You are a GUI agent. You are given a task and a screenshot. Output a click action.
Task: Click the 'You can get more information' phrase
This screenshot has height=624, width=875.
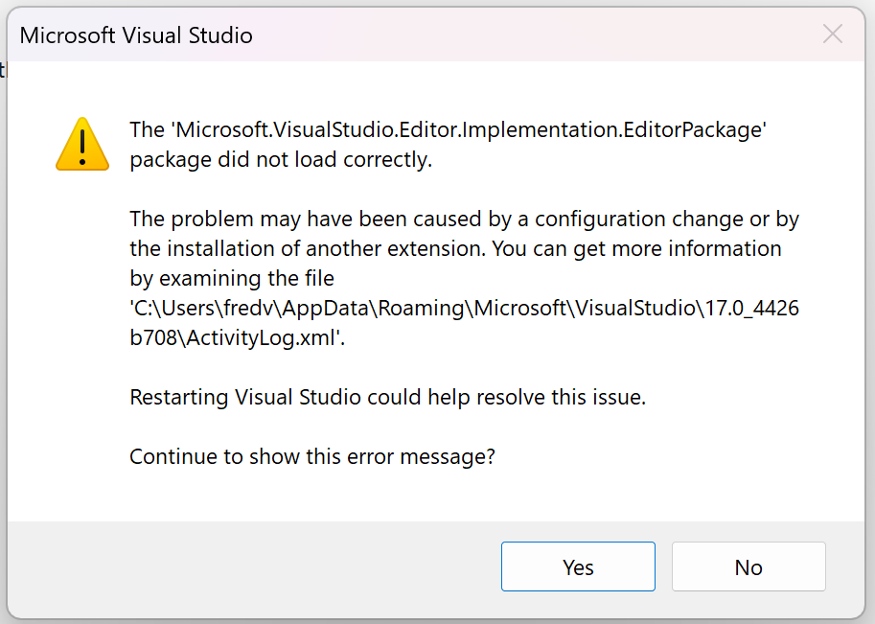pyautogui.click(x=636, y=248)
